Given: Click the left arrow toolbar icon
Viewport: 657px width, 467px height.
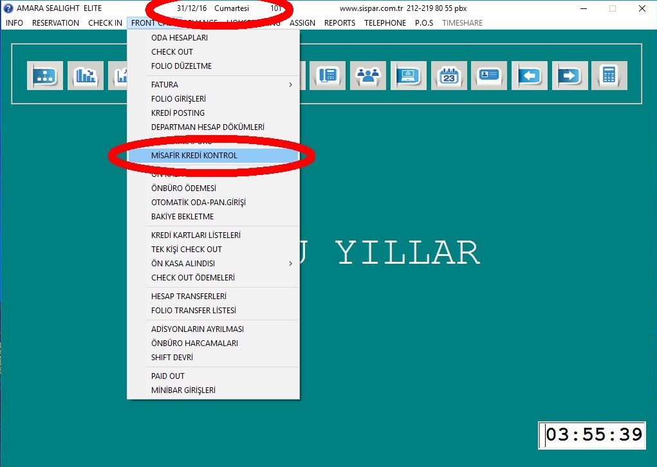Looking at the screenshot, I should tap(529, 75).
